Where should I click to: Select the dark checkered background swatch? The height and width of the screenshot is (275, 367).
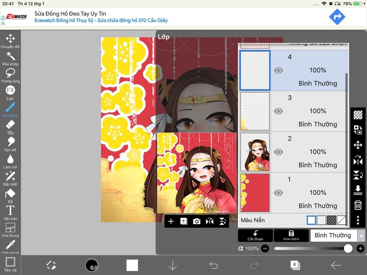332,220
